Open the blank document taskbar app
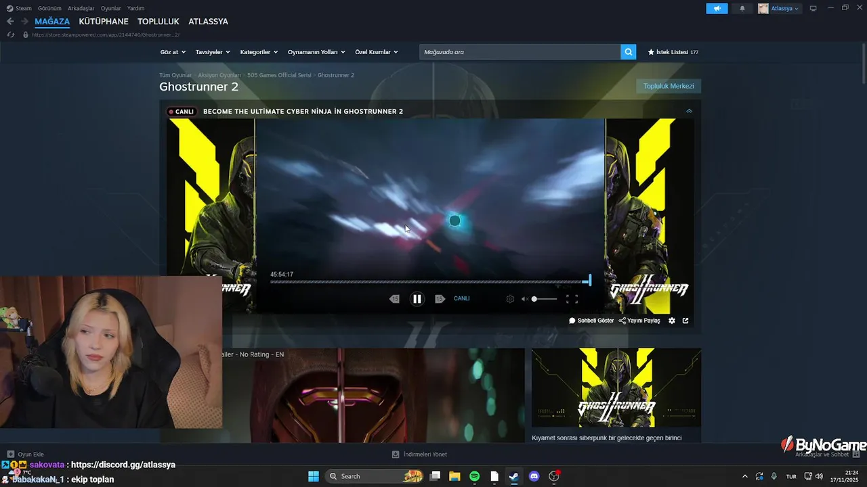The width and height of the screenshot is (867, 487). [x=494, y=476]
